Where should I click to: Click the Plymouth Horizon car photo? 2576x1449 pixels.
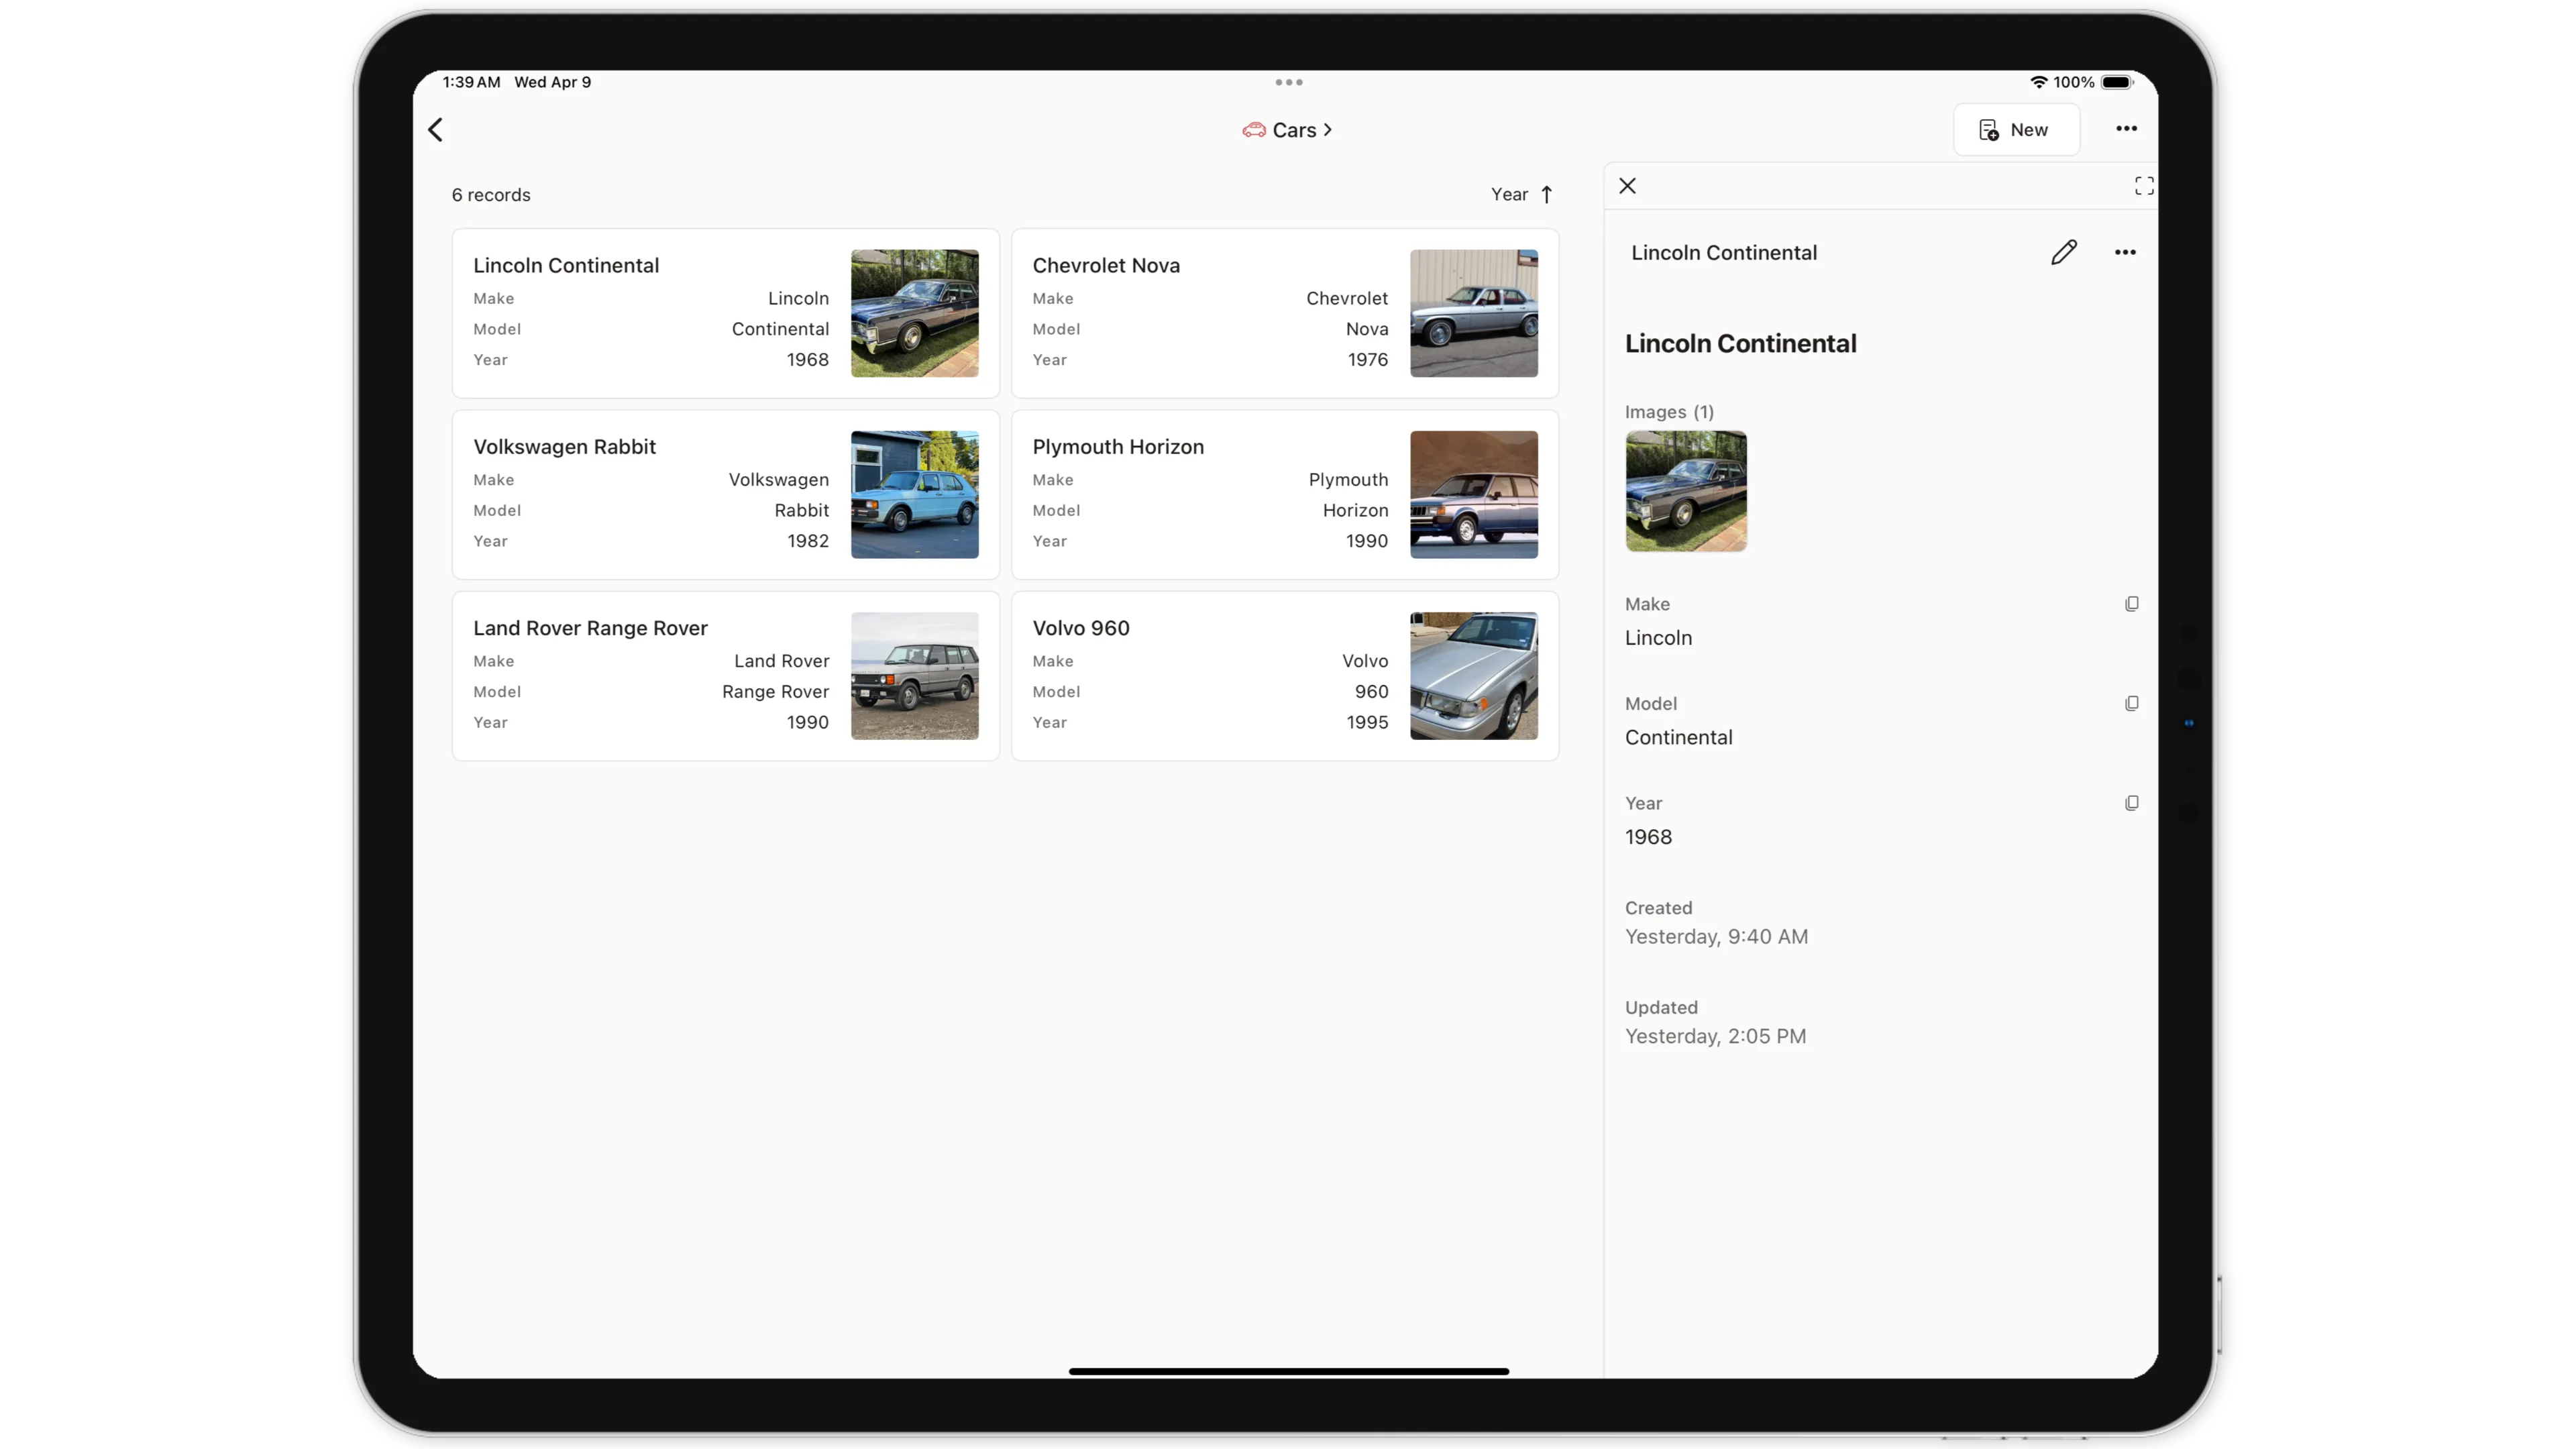tap(1473, 495)
